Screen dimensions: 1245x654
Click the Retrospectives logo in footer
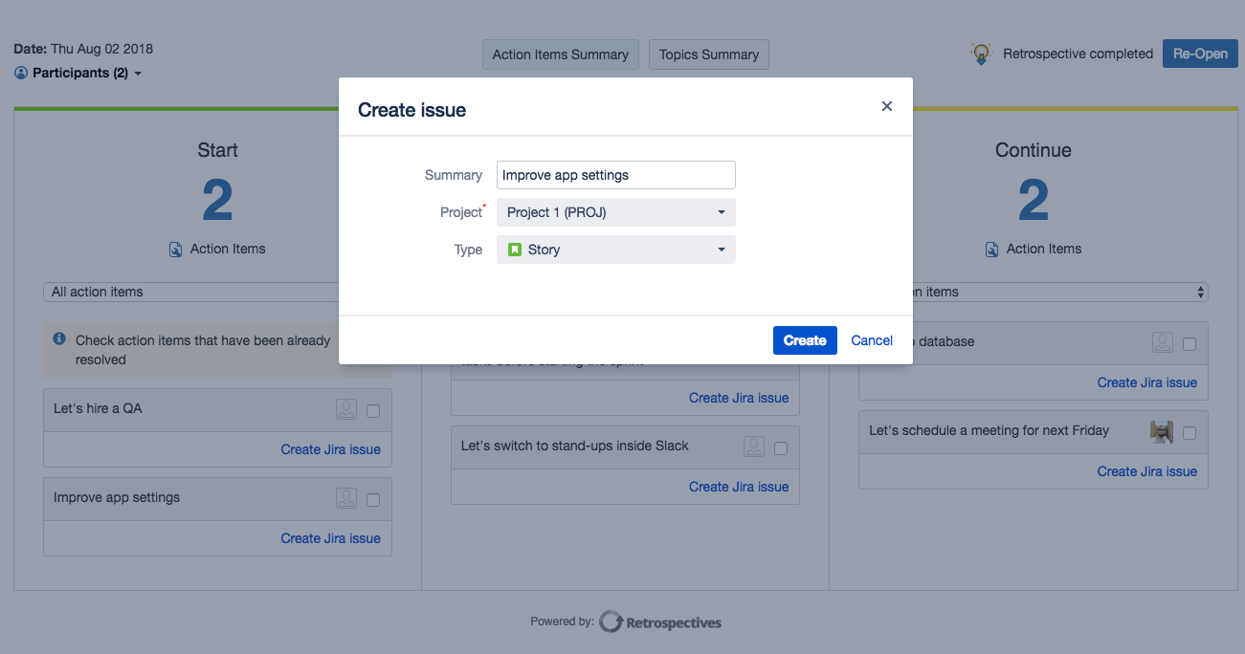point(660,622)
